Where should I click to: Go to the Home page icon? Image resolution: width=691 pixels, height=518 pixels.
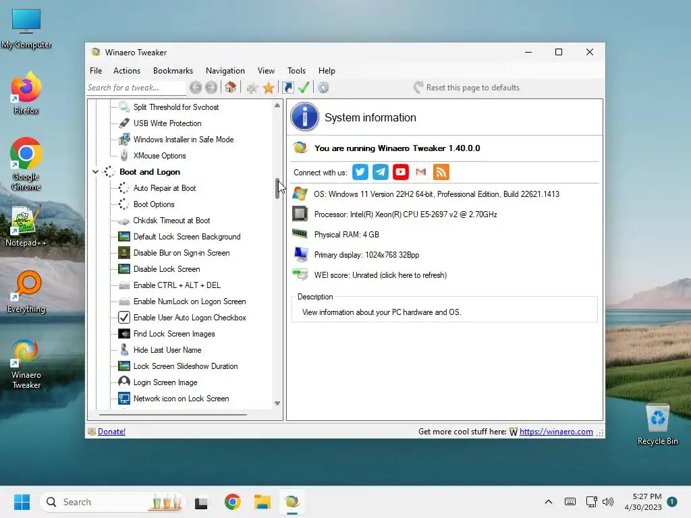(231, 88)
